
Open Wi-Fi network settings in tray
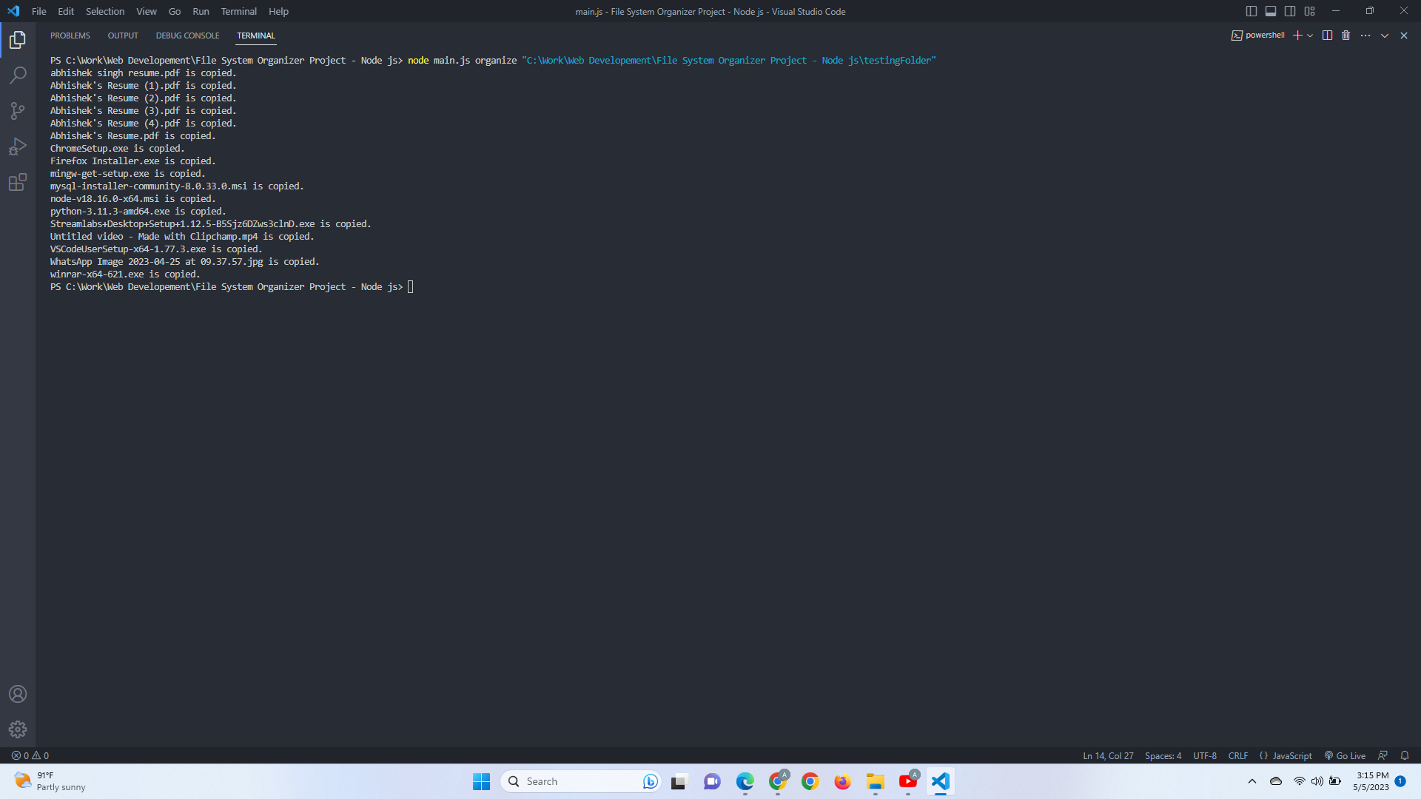1299,781
